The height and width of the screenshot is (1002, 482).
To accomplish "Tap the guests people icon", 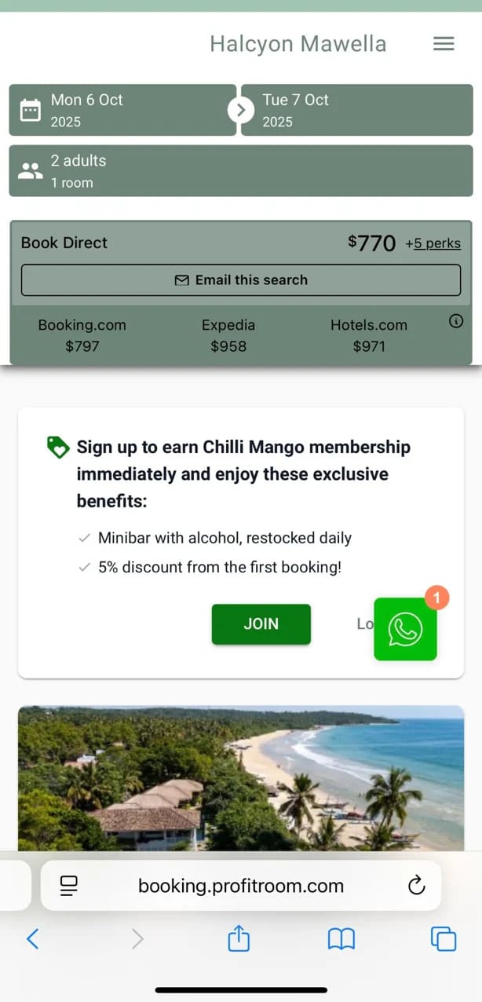I will [x=30, y=170].
